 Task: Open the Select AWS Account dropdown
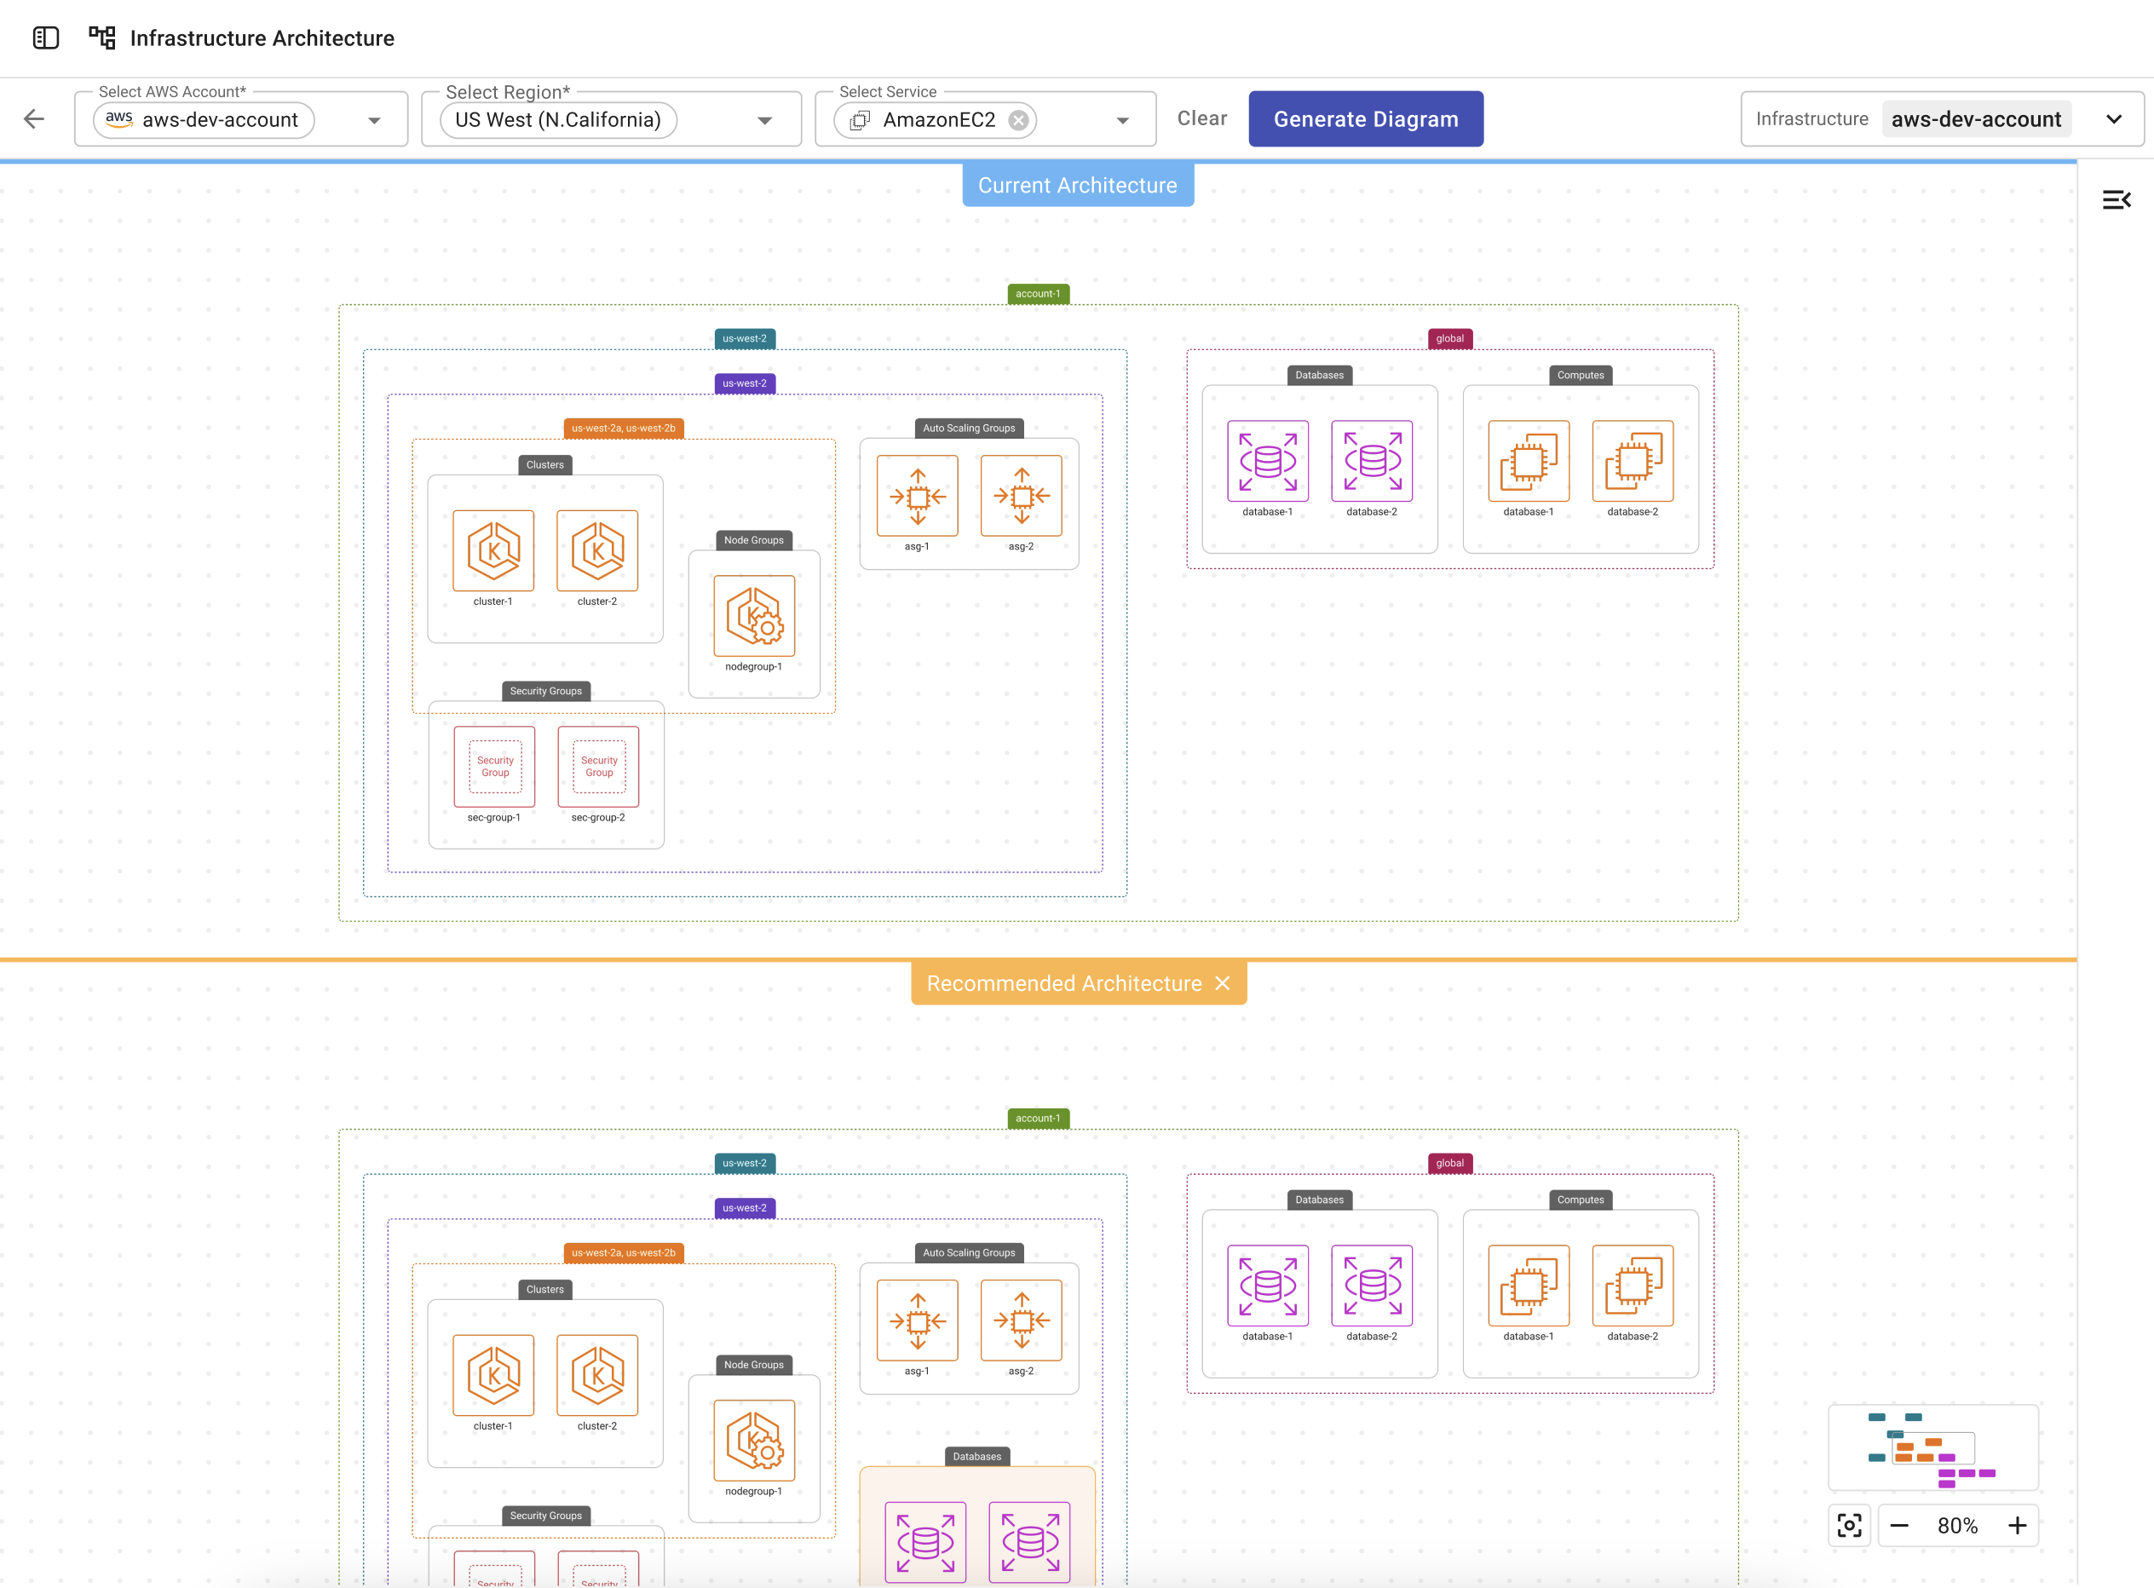pos(375,120)
